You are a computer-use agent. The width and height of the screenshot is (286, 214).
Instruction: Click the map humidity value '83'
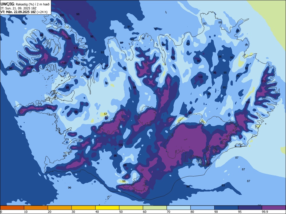pyautogui.click(x=205, y=23)
